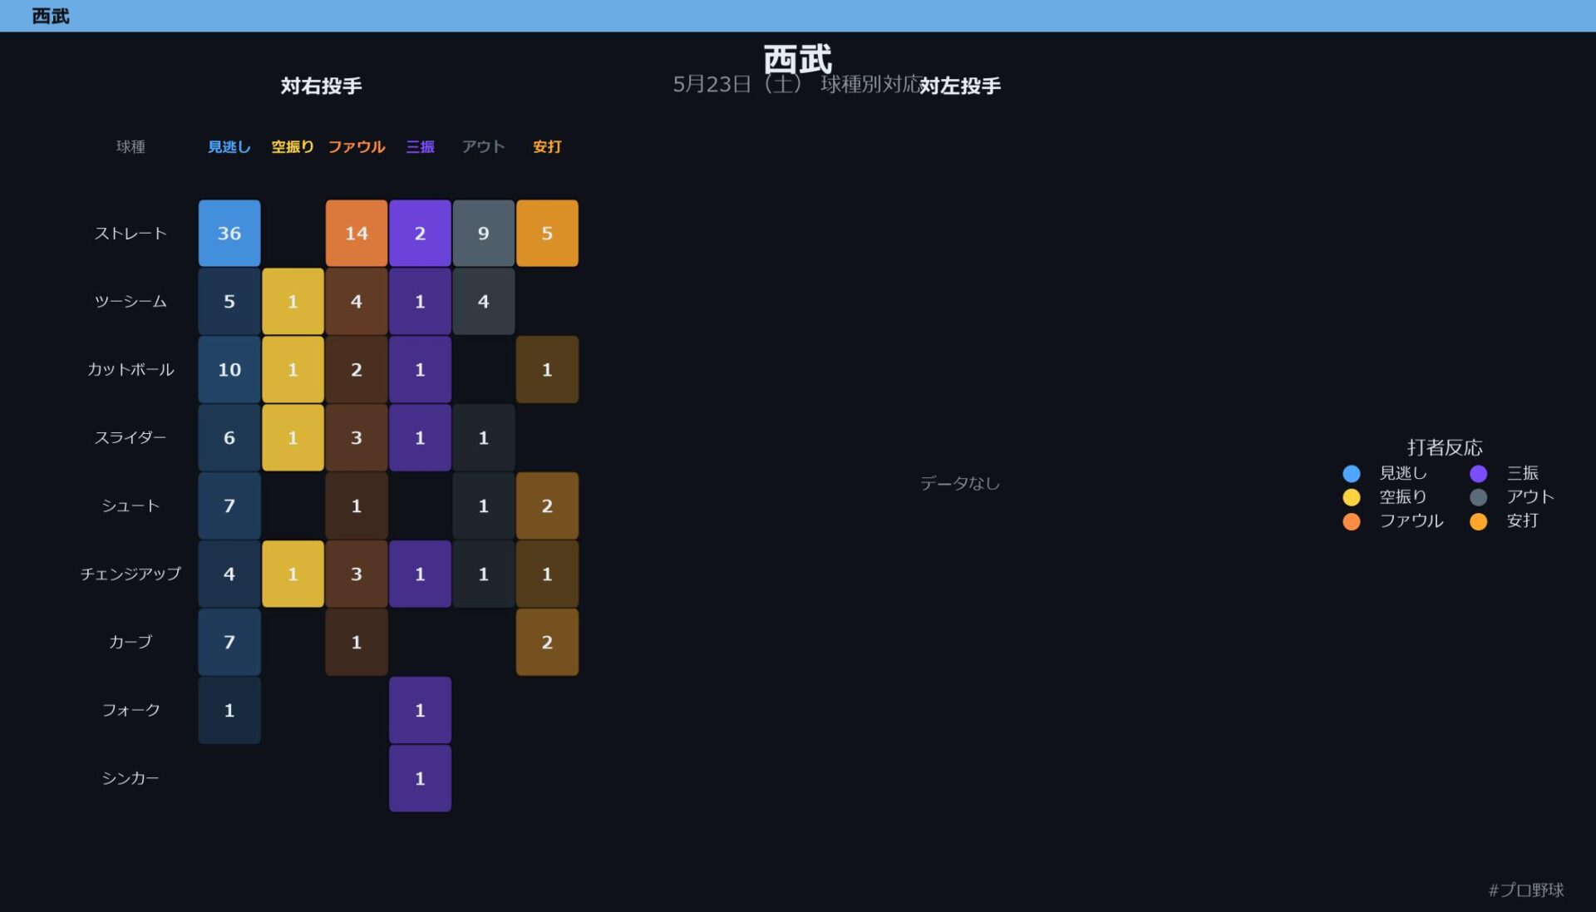Click the シンカー 三振 cell

(x=420, y=779)
